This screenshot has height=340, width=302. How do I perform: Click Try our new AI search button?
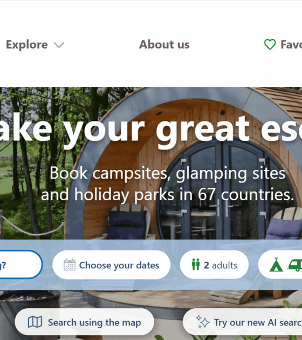[242, 322]
